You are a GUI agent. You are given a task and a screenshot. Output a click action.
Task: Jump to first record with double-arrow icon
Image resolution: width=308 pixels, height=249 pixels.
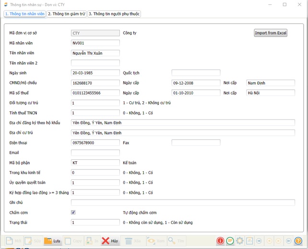tap(259, 241)
